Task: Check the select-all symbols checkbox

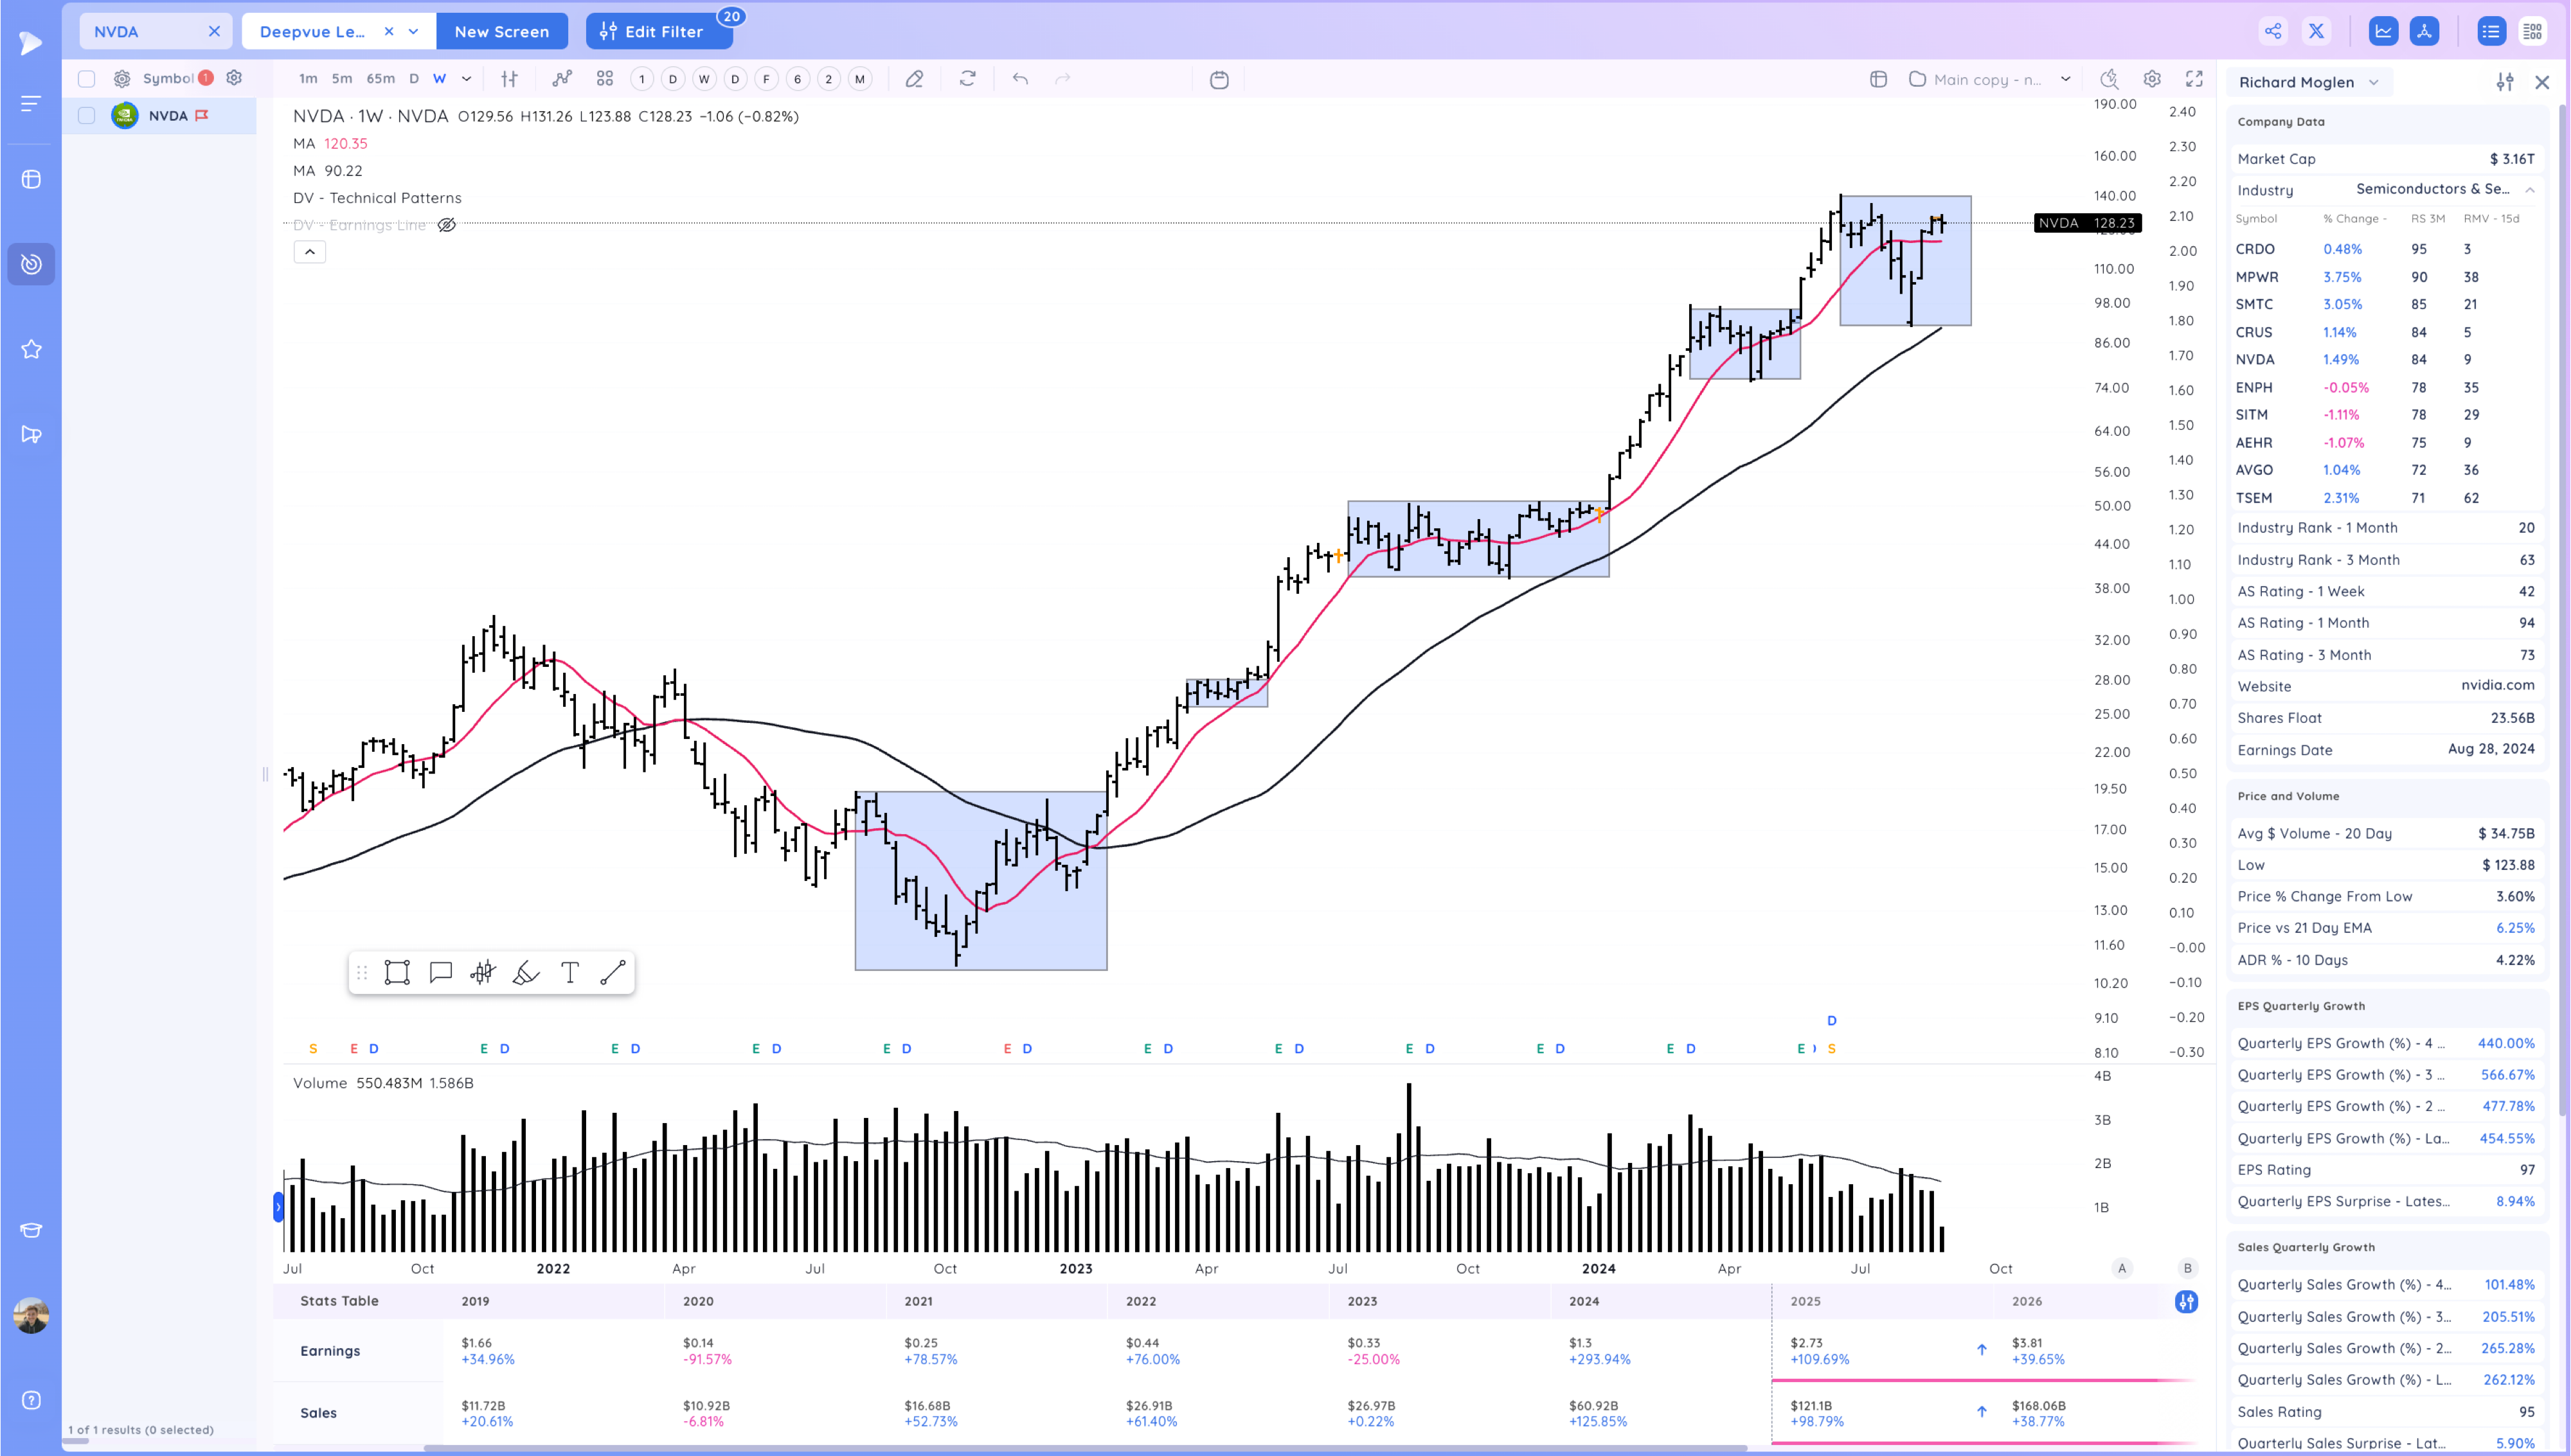Action: point(87,79)
